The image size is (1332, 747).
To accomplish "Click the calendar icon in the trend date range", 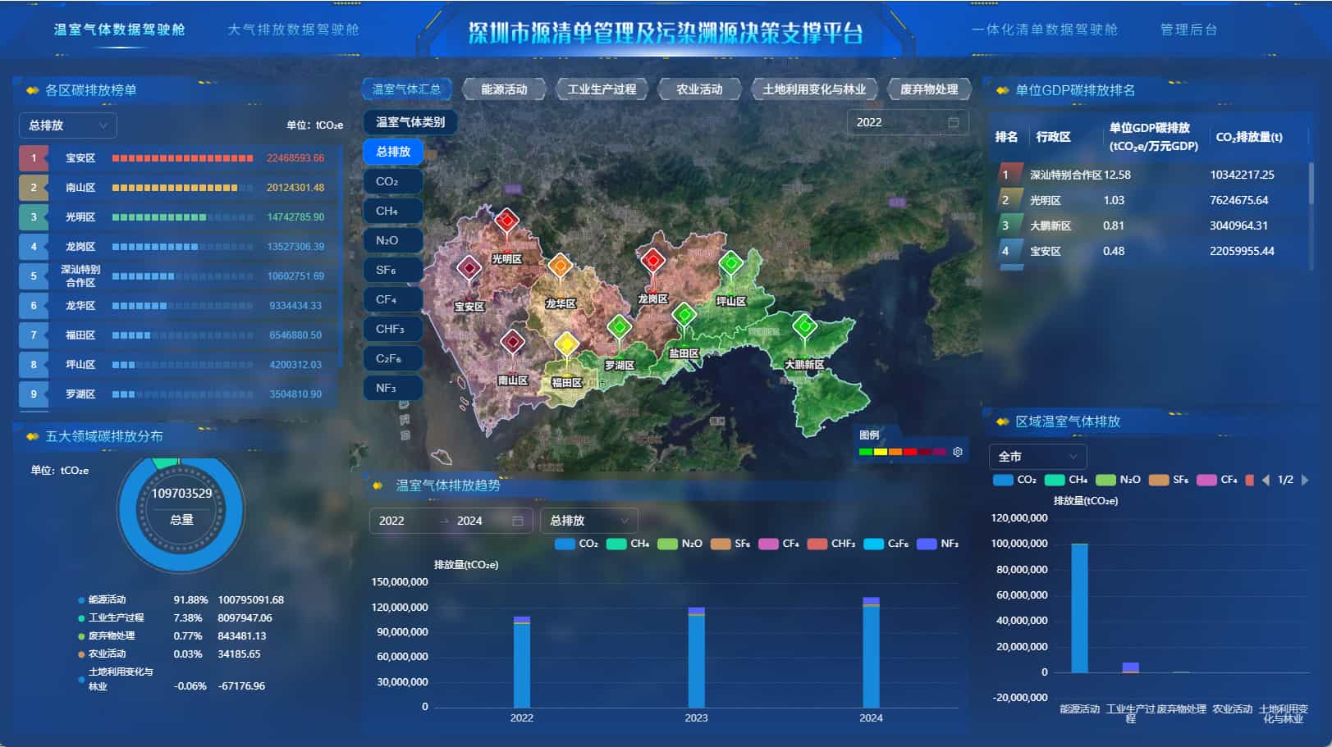I will 518,520.
